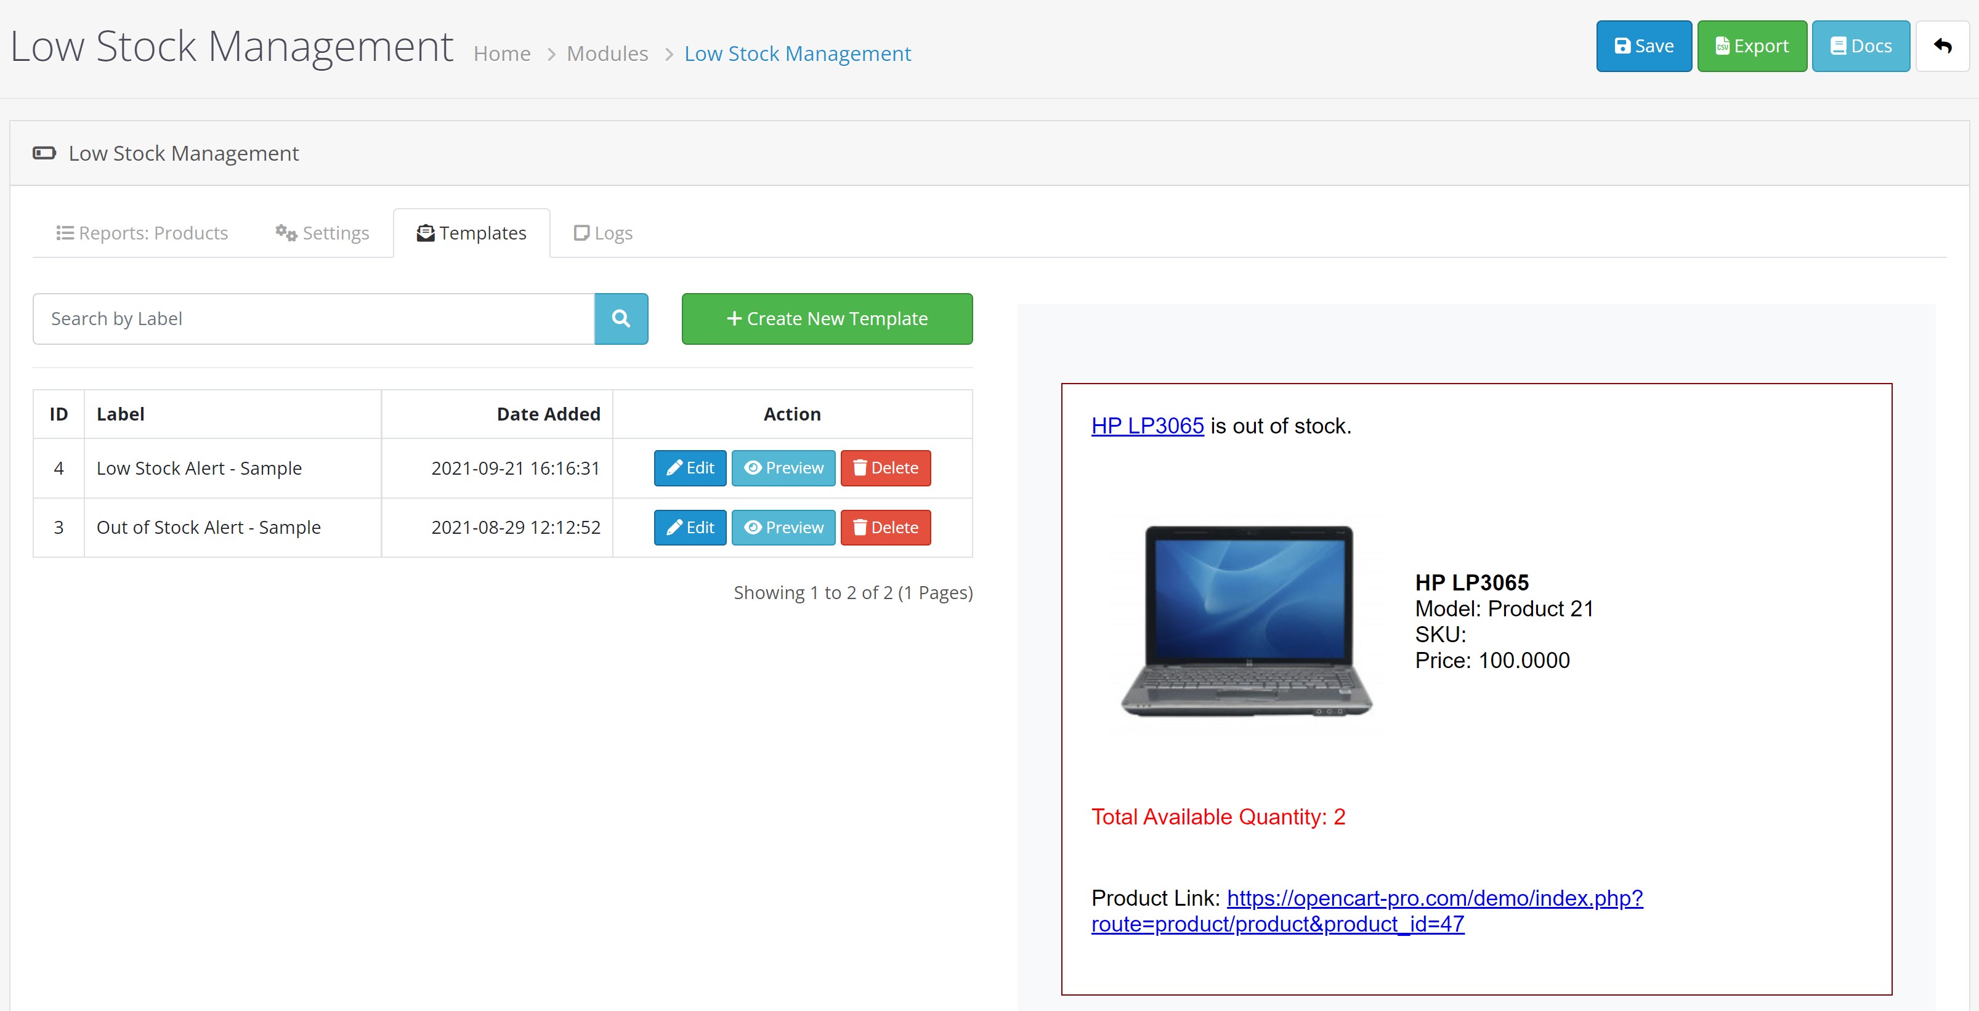
Task: Click 'Showing 1 to 2 of 2 (1 Pages)' text
Action: (x=852, y=592)
